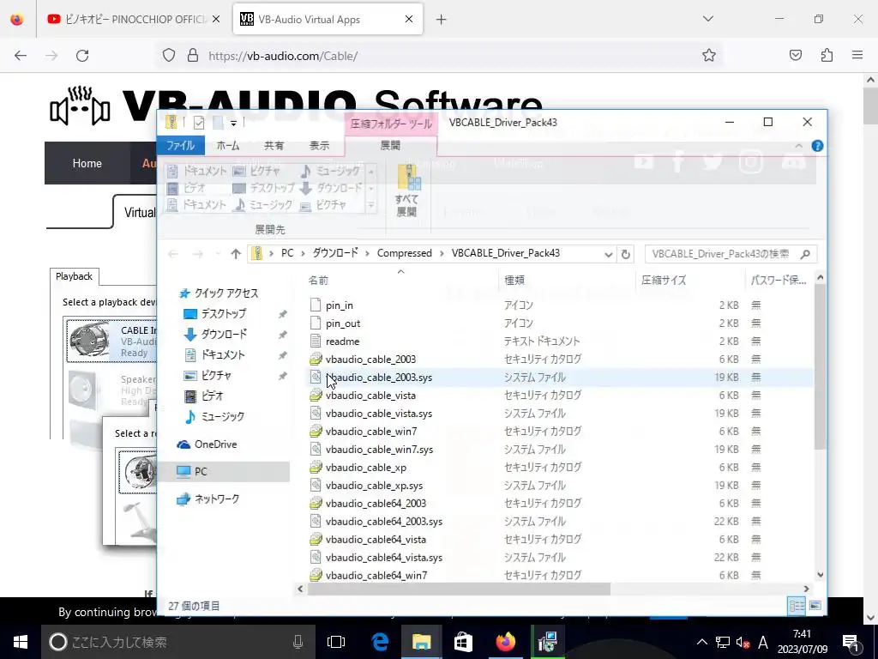This screenshot has width=878, height=659.
Task: Click the volume muted icon in system tray
Action: (x=743, y=642)
